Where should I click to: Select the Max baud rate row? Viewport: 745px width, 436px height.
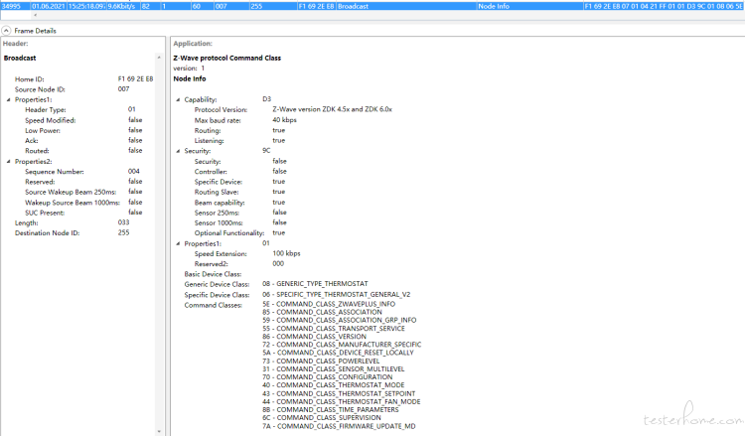click(x=245, y=120)
